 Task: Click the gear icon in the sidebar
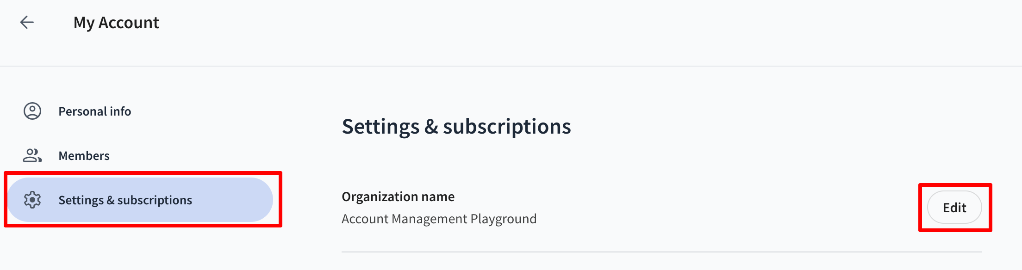pyautogui.click(x=32, y=200)
